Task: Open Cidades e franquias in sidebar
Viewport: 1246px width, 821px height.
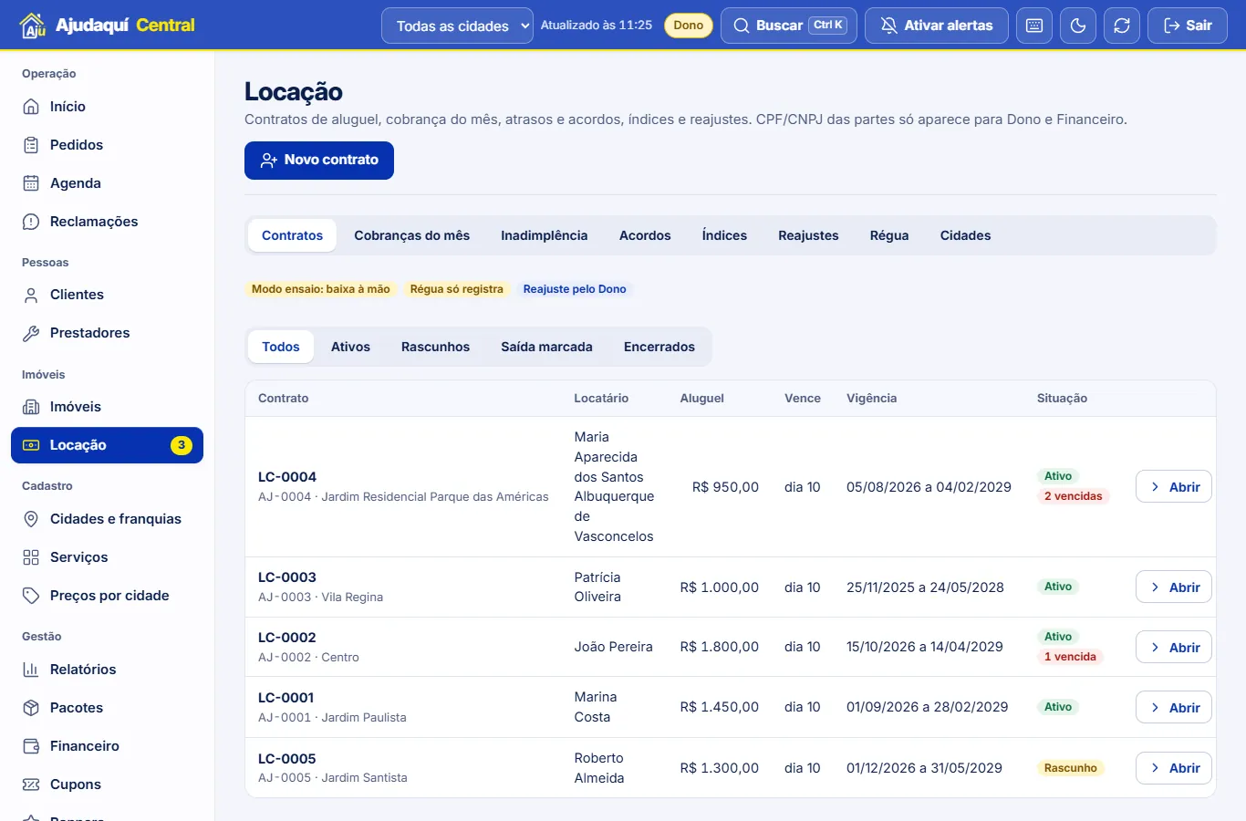Action: coord(108,519)
